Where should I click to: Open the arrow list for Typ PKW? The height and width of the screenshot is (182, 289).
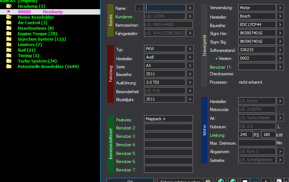click(x=190, y=49)
